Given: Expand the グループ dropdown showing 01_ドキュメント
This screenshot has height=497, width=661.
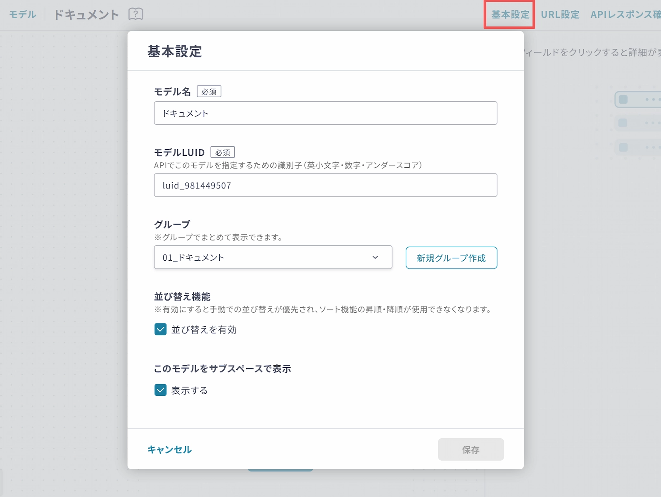Looking at the screenshot, I should 273,257.
